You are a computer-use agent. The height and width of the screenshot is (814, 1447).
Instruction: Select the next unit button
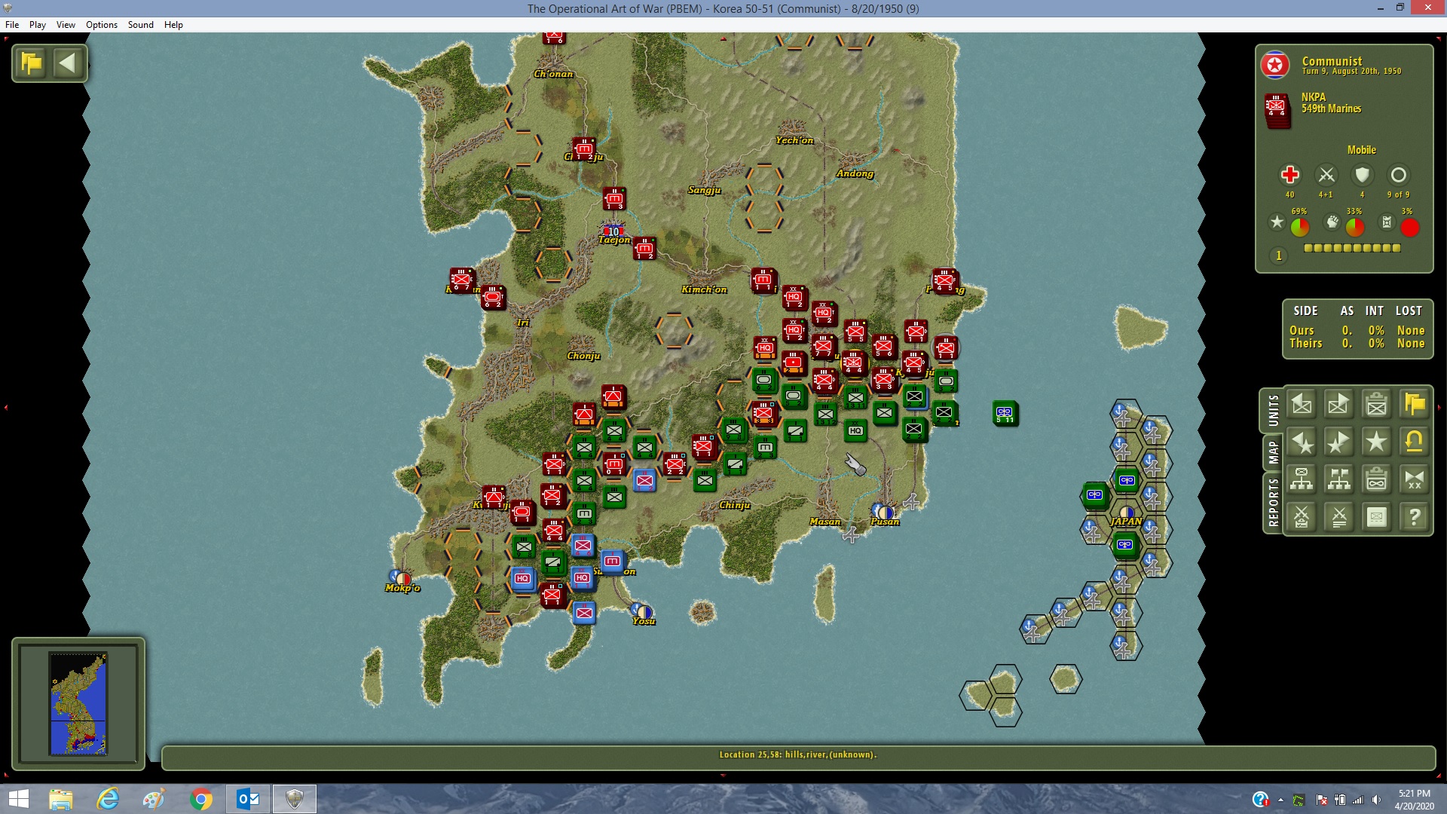1339,405
